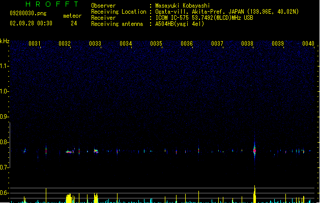Click the 0.7 kHz axis label
Screen dimensions: 320x203
(4, 167)
